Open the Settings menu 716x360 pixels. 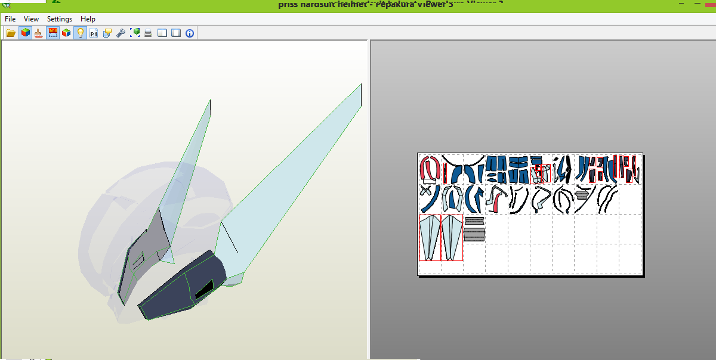(x=60, y=19)
